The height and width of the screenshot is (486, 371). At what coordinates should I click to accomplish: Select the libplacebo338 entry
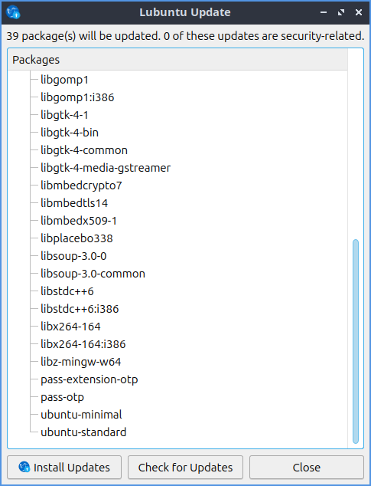pyautogui.click(x=76, y=238)
